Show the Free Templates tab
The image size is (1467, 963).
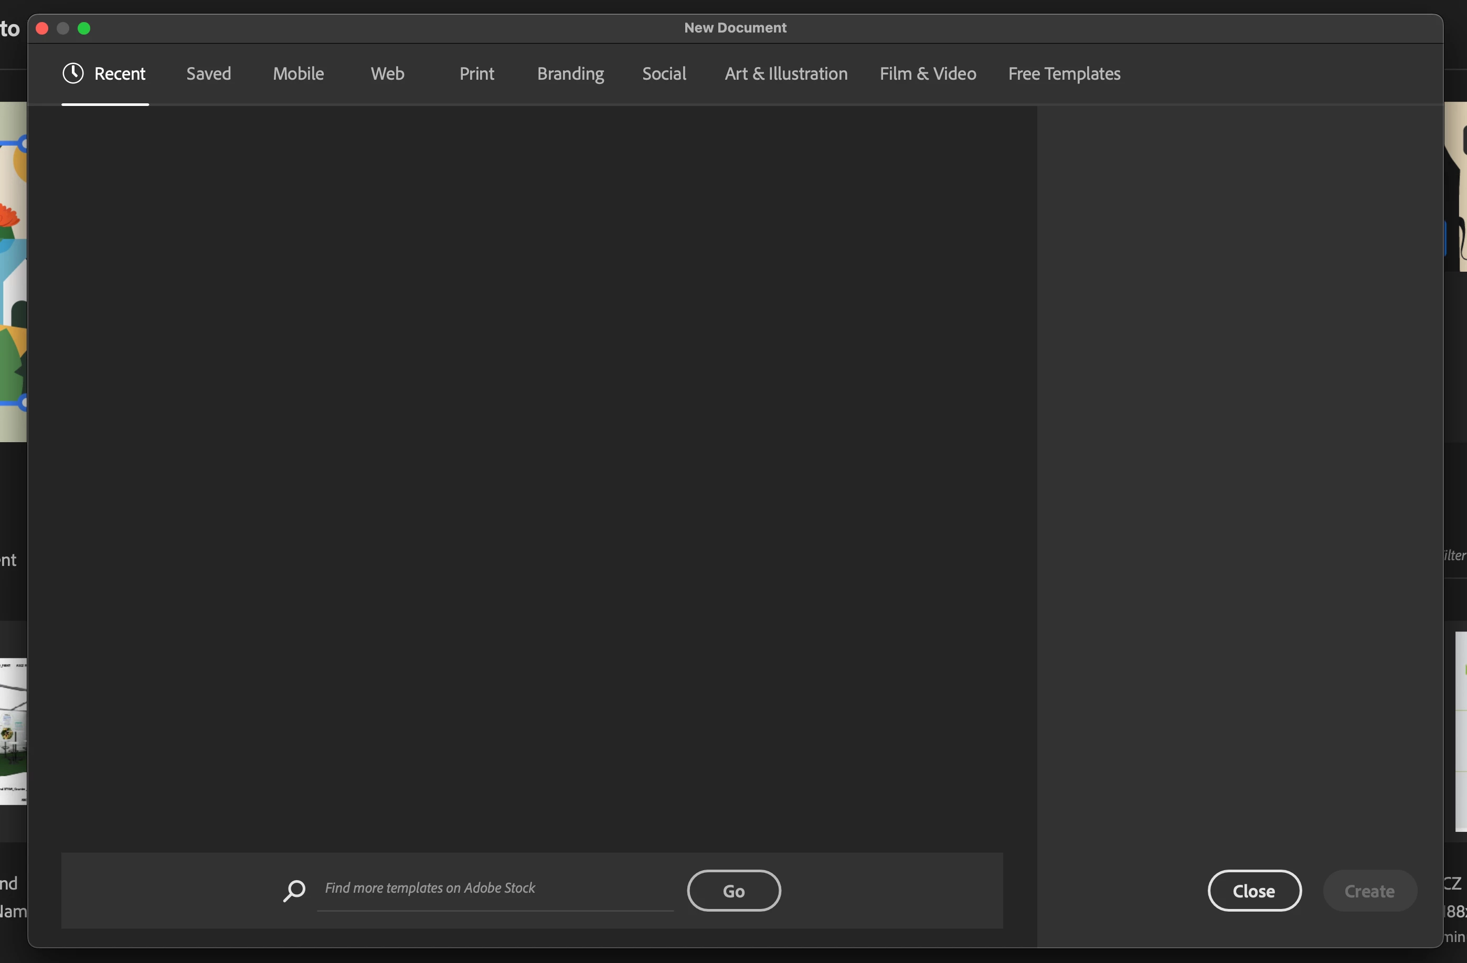click(x=1064, y=74)
